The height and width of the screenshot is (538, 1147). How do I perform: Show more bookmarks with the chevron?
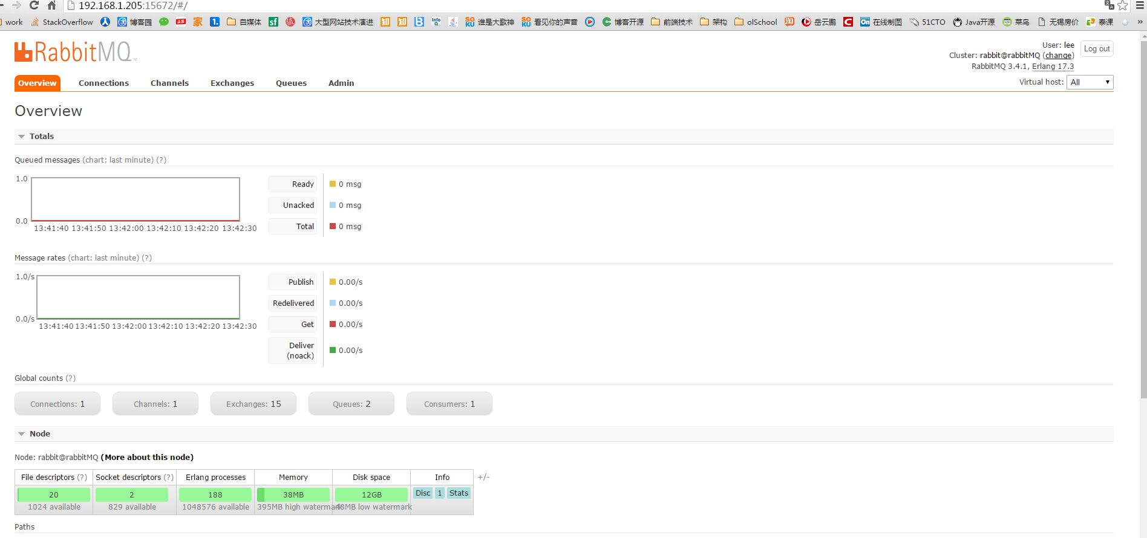[1140, 22]
